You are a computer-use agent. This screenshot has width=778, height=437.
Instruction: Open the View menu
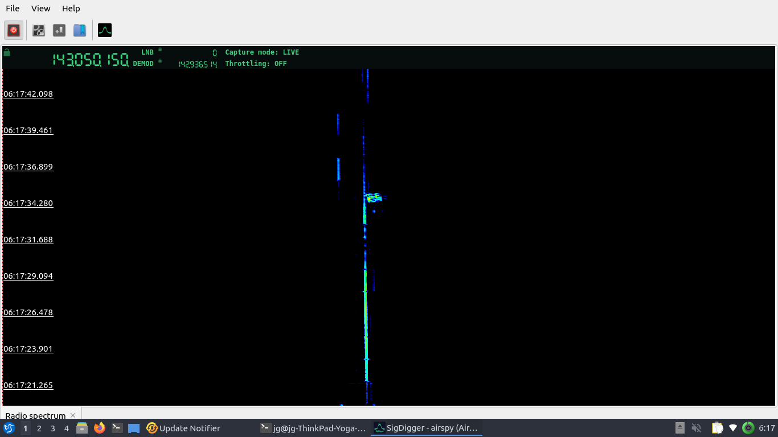click(41, 9)
